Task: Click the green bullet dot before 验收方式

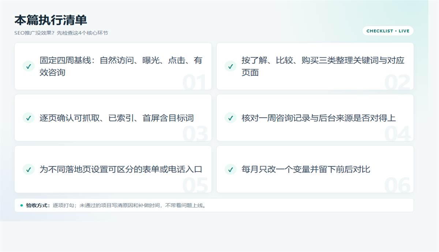Action: point(22,205)
